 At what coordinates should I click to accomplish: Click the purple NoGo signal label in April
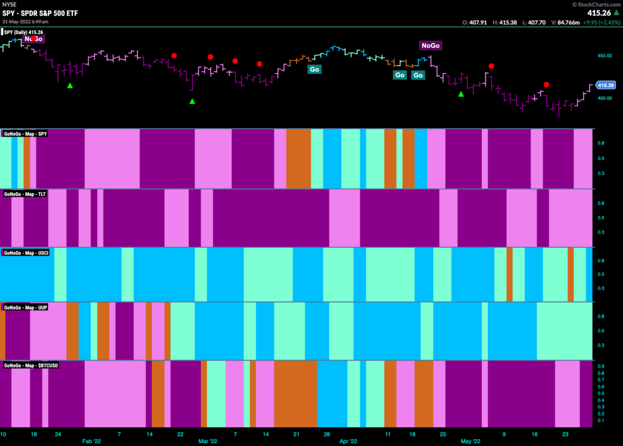click(431, 45)
